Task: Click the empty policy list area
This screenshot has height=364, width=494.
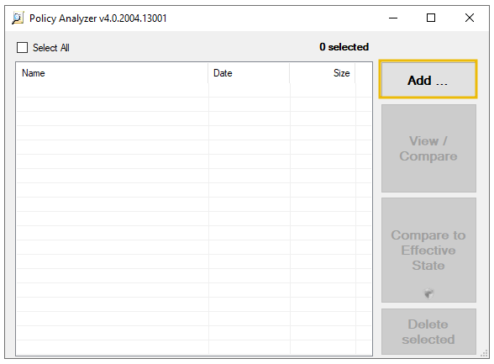Action: [194, 219]
